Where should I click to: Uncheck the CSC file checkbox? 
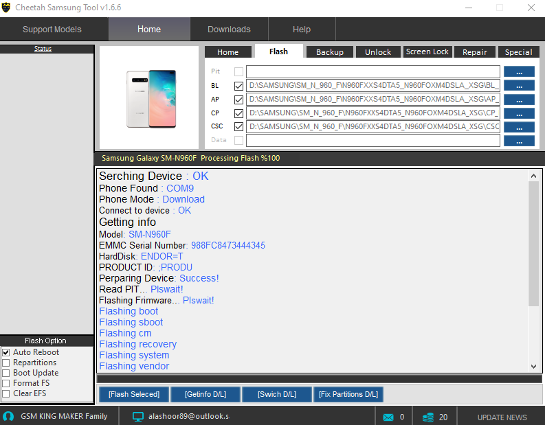point(238,127)
